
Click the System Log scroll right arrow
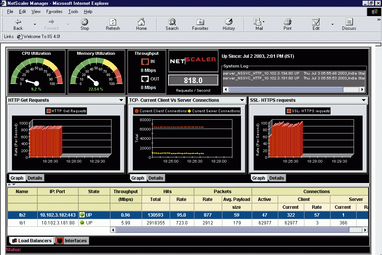(362, 89)
